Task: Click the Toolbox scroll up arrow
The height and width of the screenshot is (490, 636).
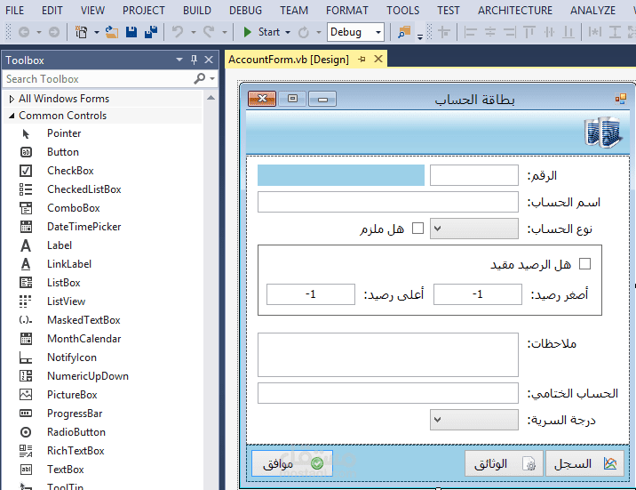Action: 211,98
